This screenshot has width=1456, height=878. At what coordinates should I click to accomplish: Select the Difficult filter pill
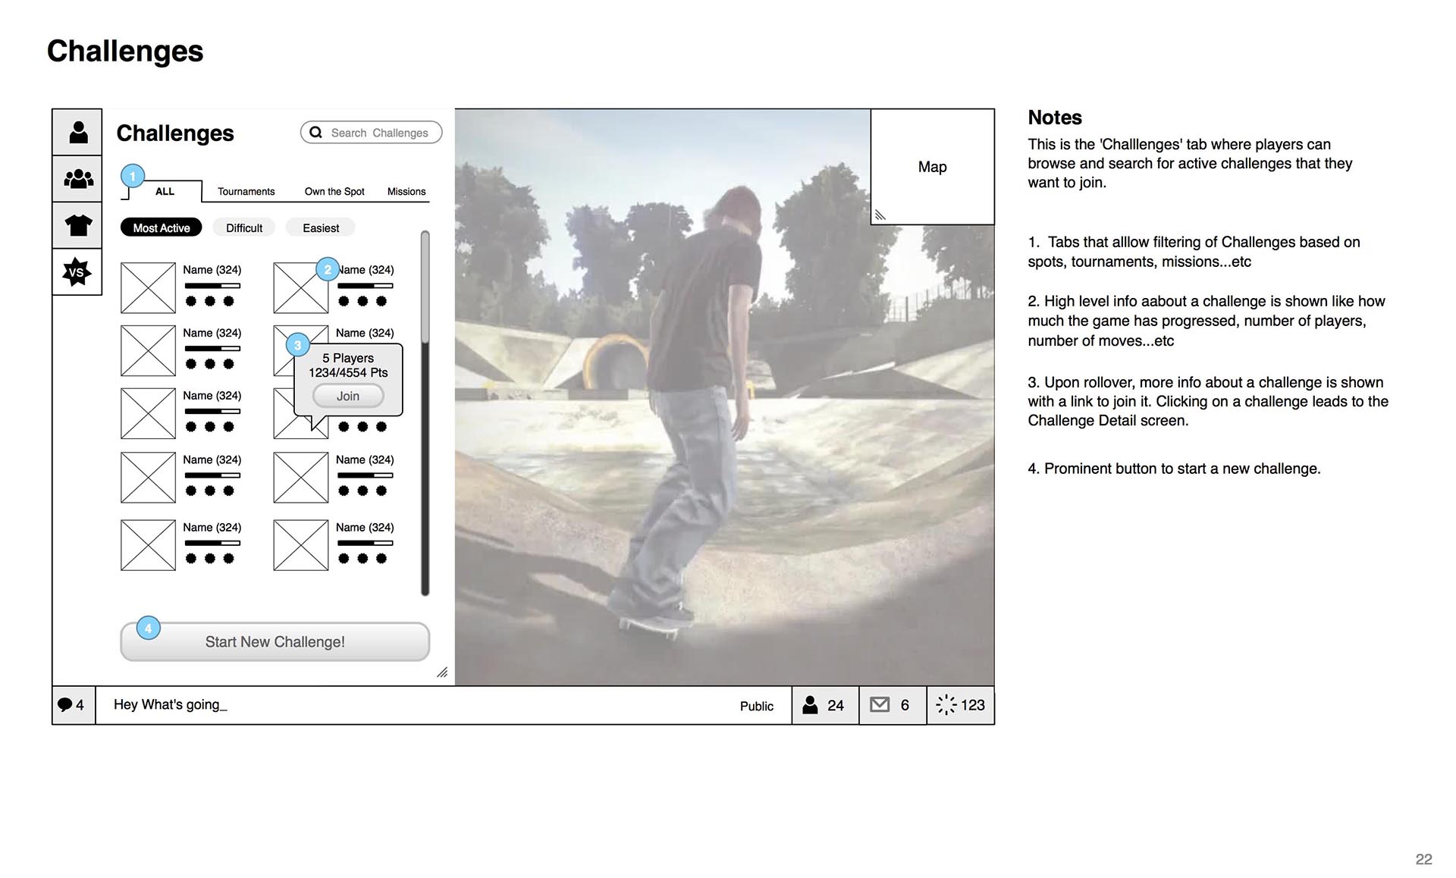pos(244,227)
